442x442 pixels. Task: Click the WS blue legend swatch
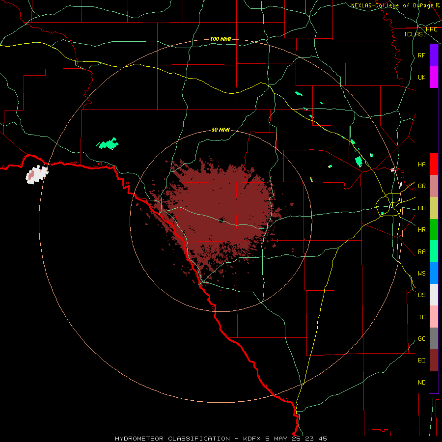pyautogui.click(x=434, y=273)
